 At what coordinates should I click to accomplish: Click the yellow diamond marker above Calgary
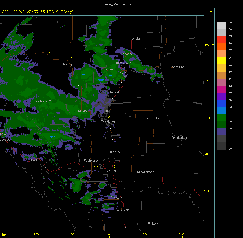[x=114, y=166]
